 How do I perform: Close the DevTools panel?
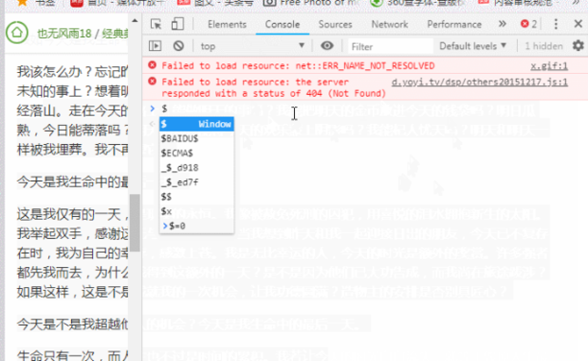click(578, 24)
